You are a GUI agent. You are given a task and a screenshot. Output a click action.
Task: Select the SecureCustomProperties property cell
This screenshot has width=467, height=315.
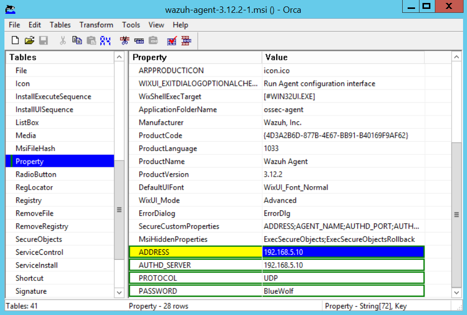[195, 226]
